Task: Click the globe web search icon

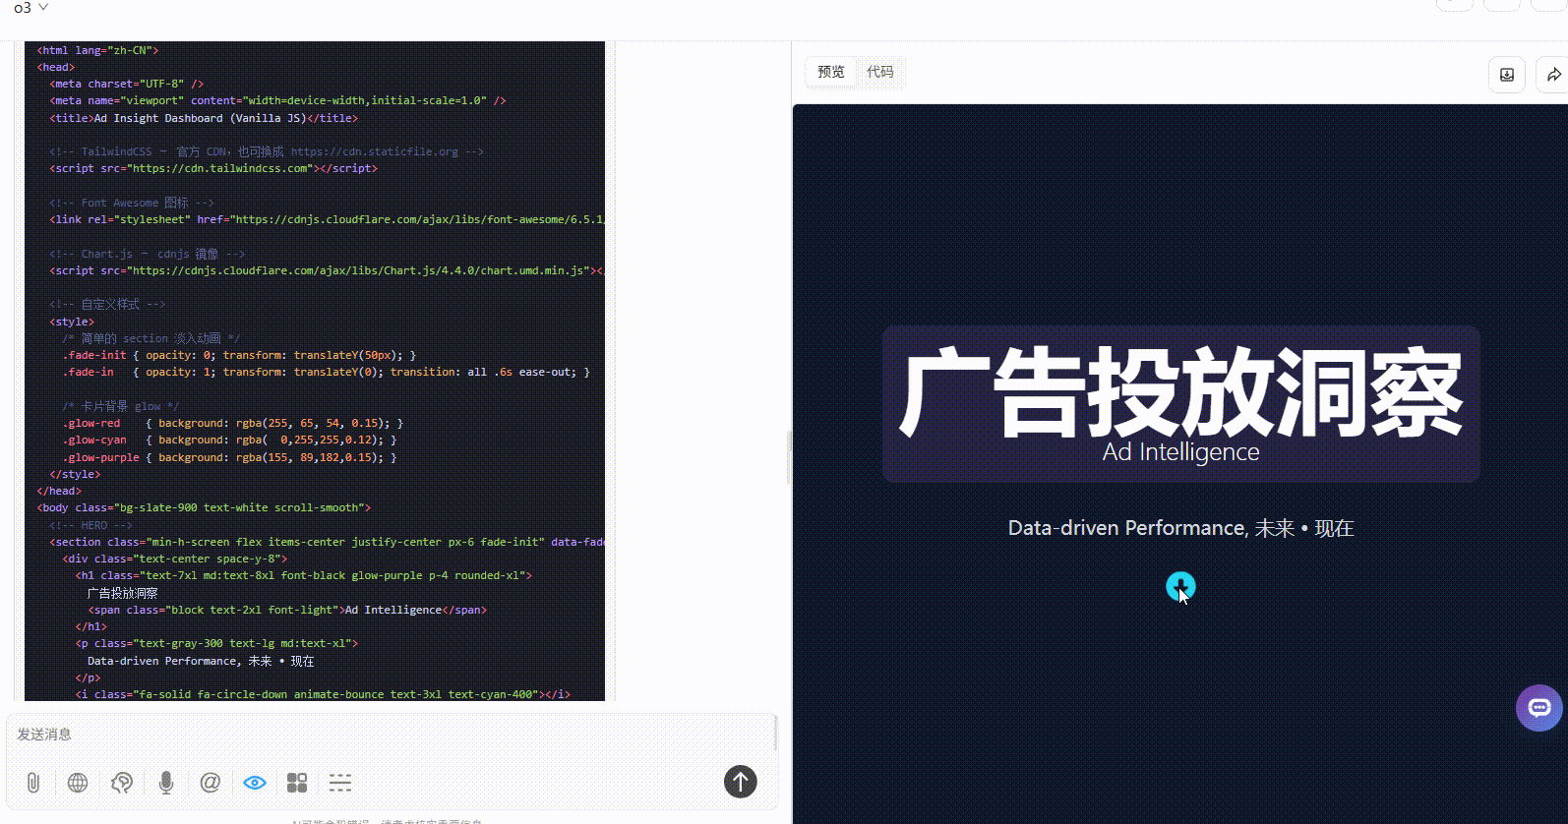Action: [x=78, y=783]
